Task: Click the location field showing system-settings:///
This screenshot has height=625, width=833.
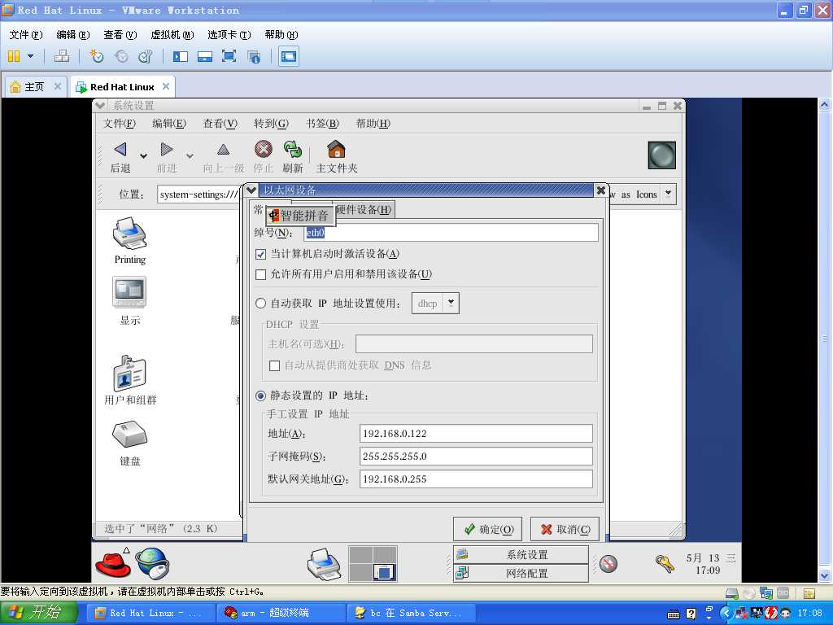Action: pos(198,194)
